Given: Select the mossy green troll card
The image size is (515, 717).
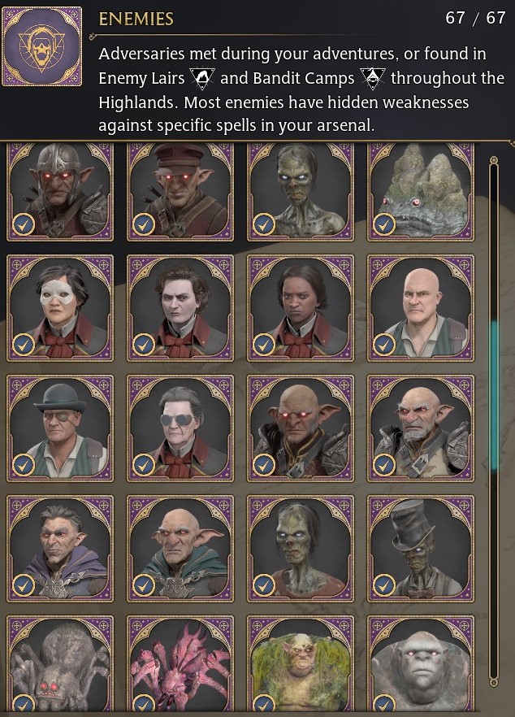Looking at the screenshot, I should (x=301, y=665).
